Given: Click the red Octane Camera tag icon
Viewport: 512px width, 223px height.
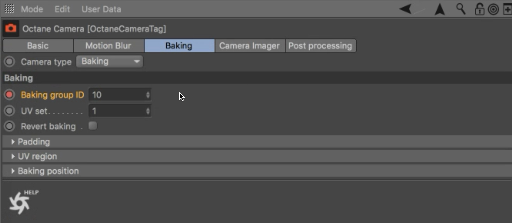Looking at the screenshot, I should (11, 28).
